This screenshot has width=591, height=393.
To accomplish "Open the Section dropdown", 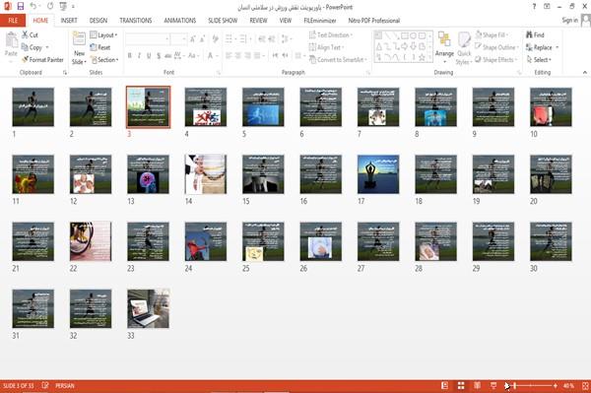I will pyautogui.click(x=104, y=59).
